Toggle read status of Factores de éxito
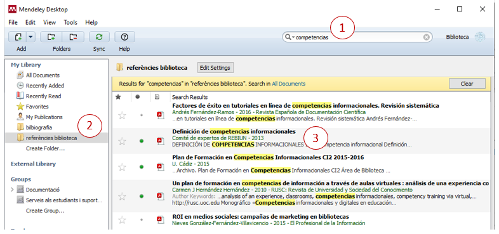Image resolution: width=499 pixels, height=234 pixels. 142,115
